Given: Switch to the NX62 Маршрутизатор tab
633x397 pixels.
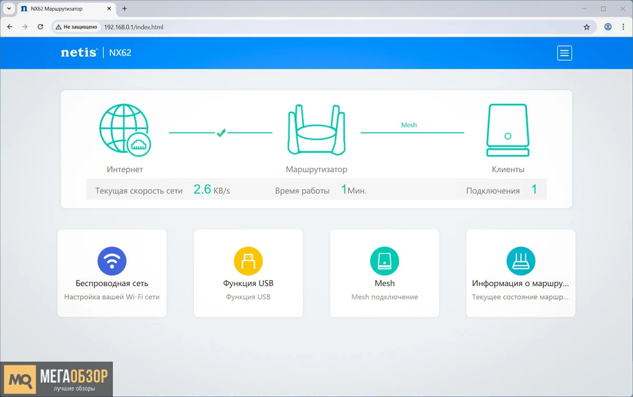Looking at the screenshot, I should tap(65, 9).
